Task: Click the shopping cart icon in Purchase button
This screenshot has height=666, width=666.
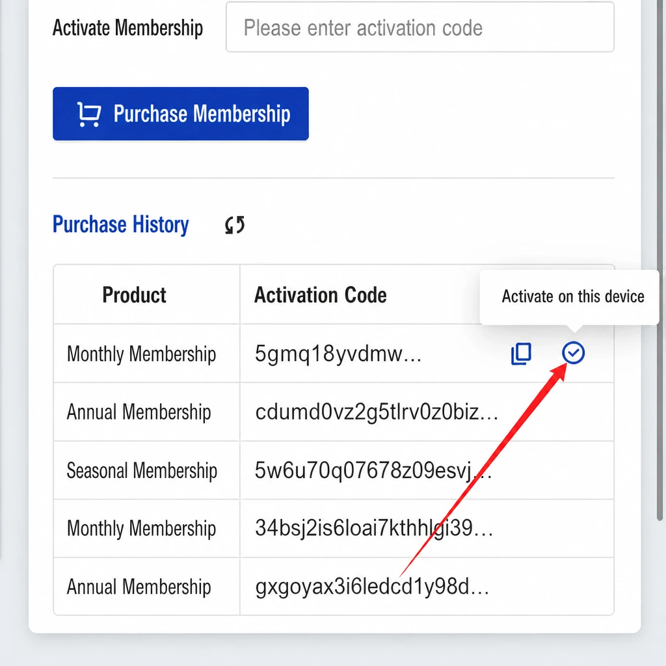Action: [88, 114]
